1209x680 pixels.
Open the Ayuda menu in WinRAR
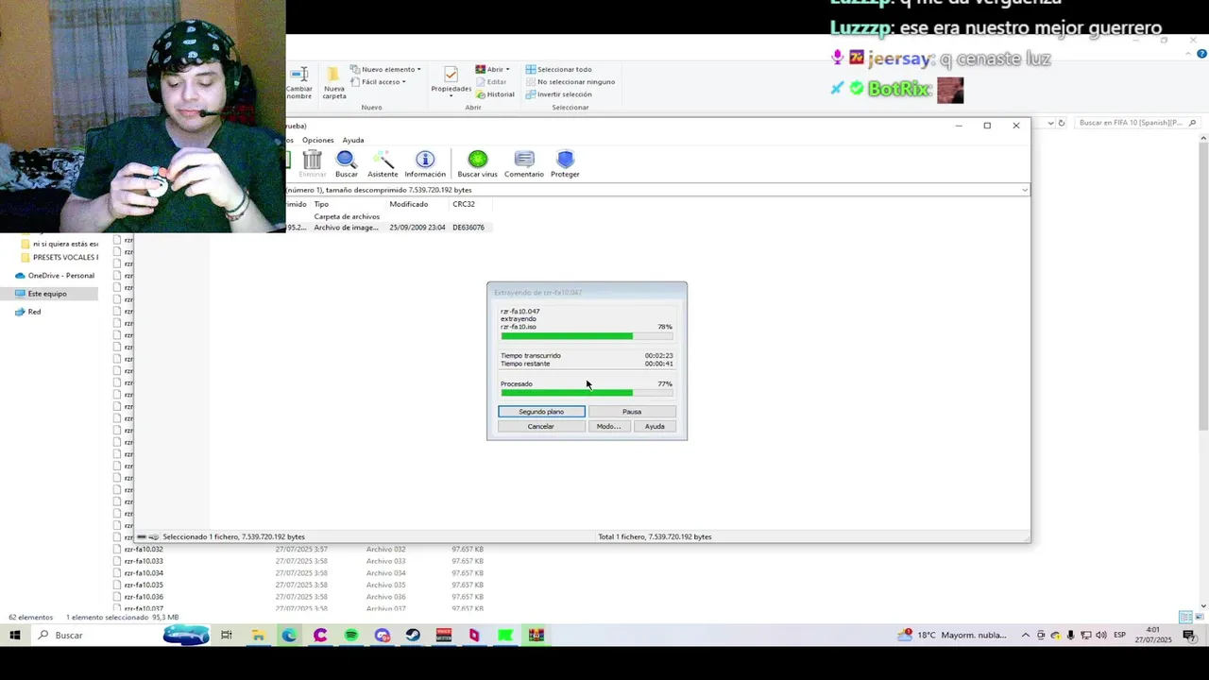tap(352, 140)
